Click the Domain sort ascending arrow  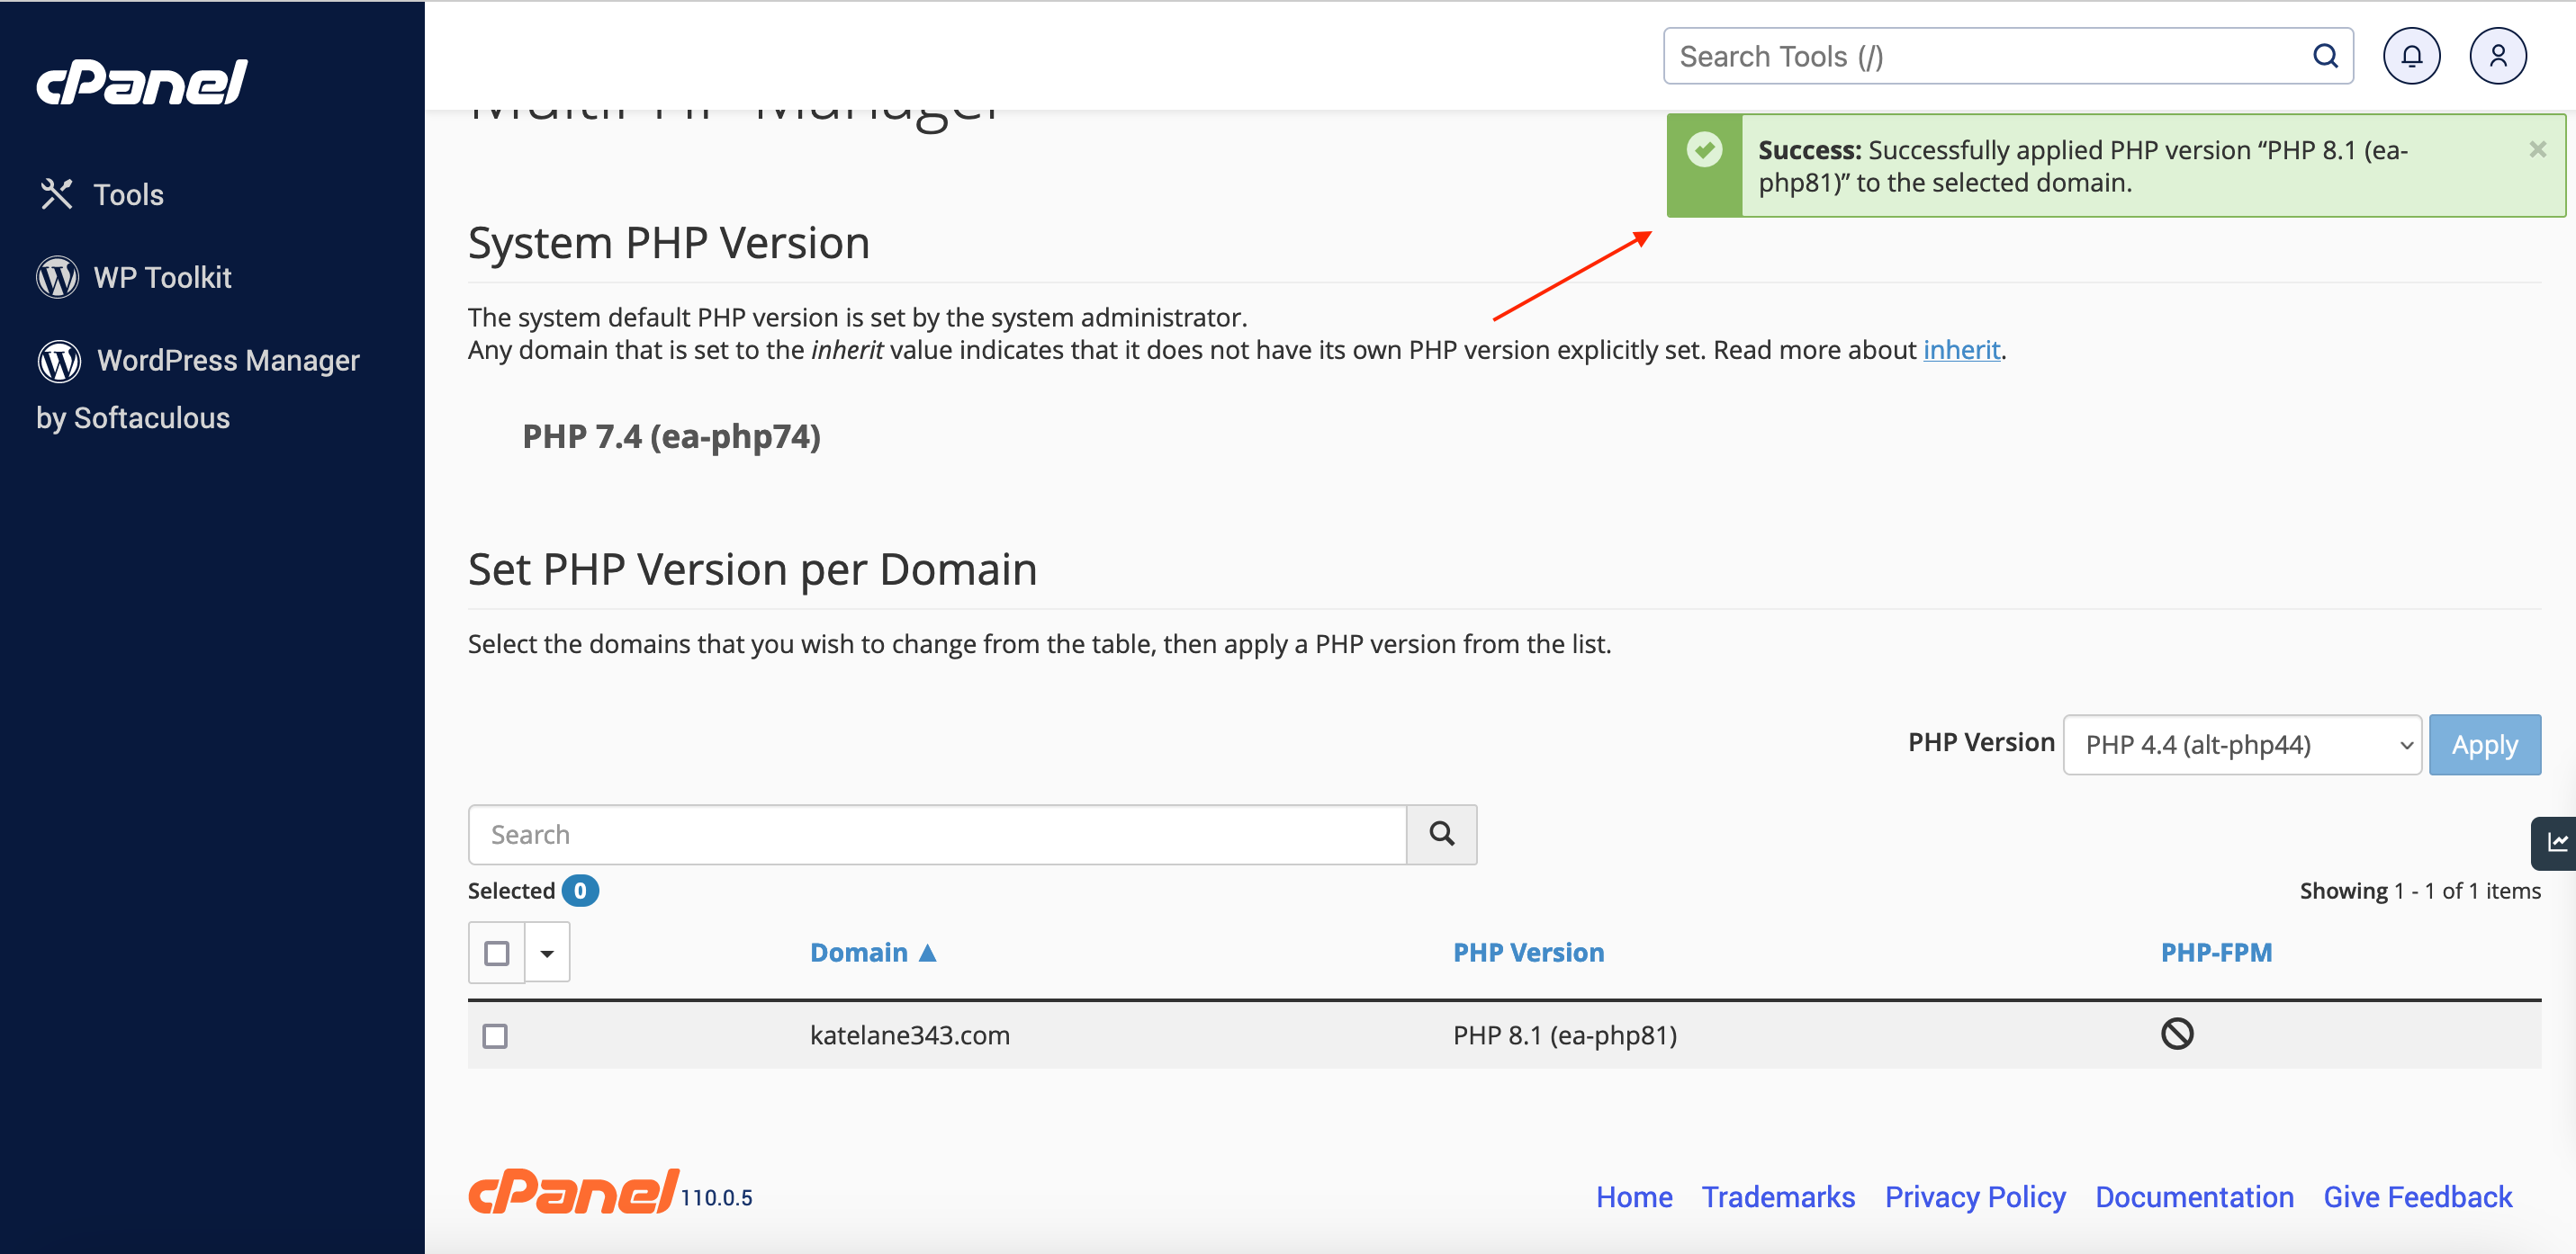point(927,953)
